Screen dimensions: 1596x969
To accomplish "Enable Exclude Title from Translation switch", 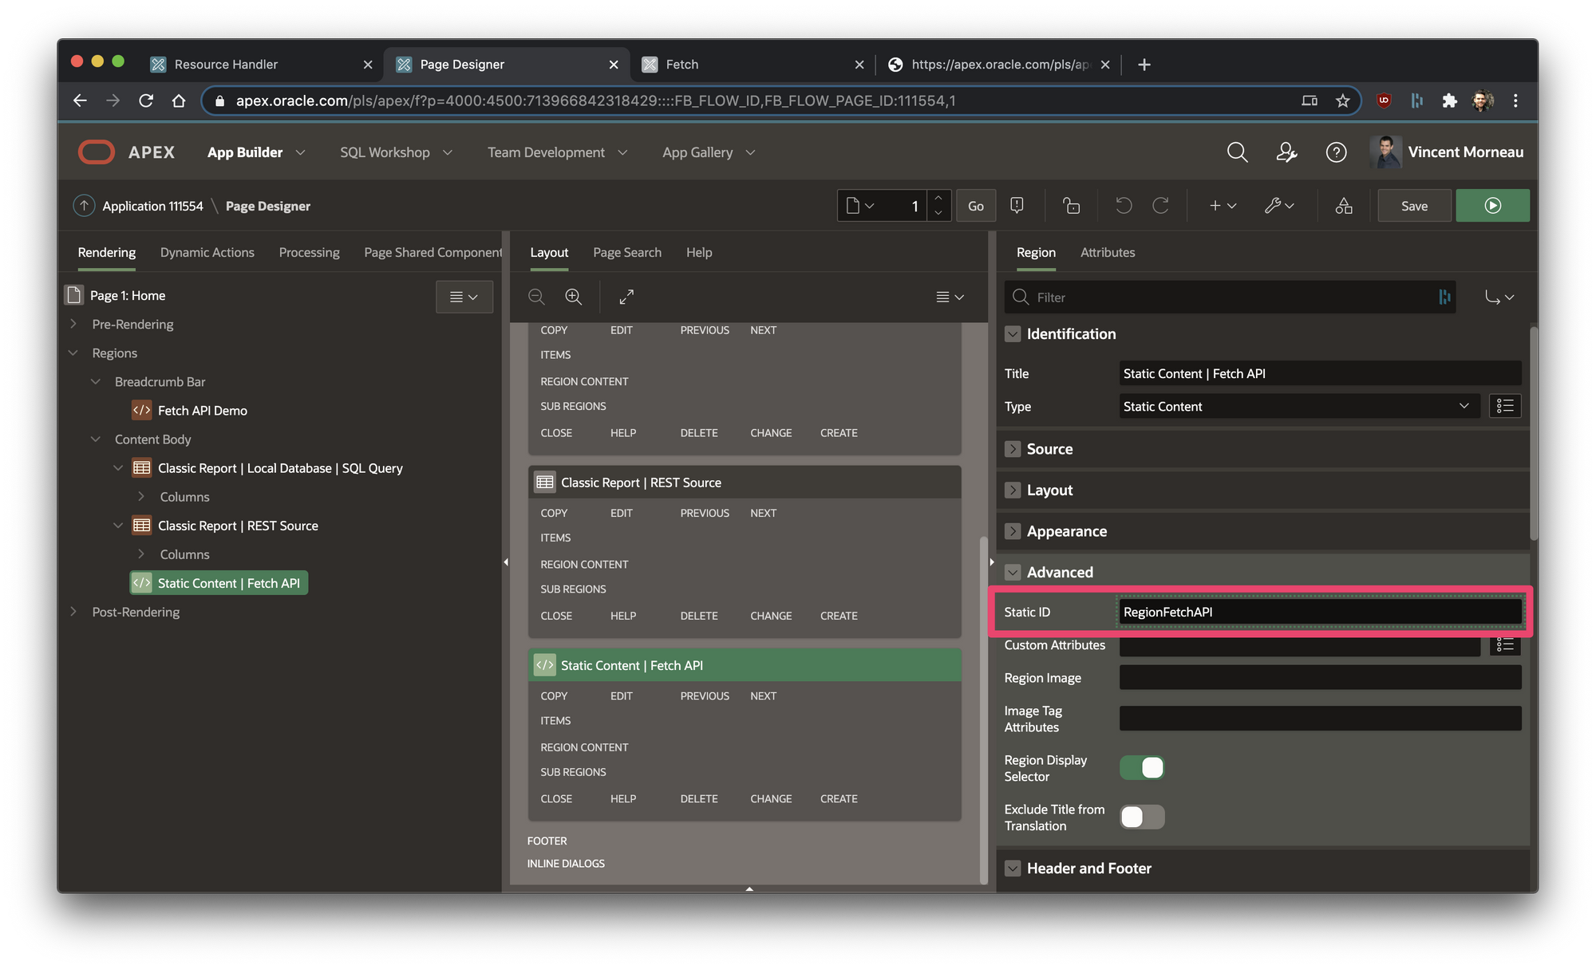I will click(1142, 817).
